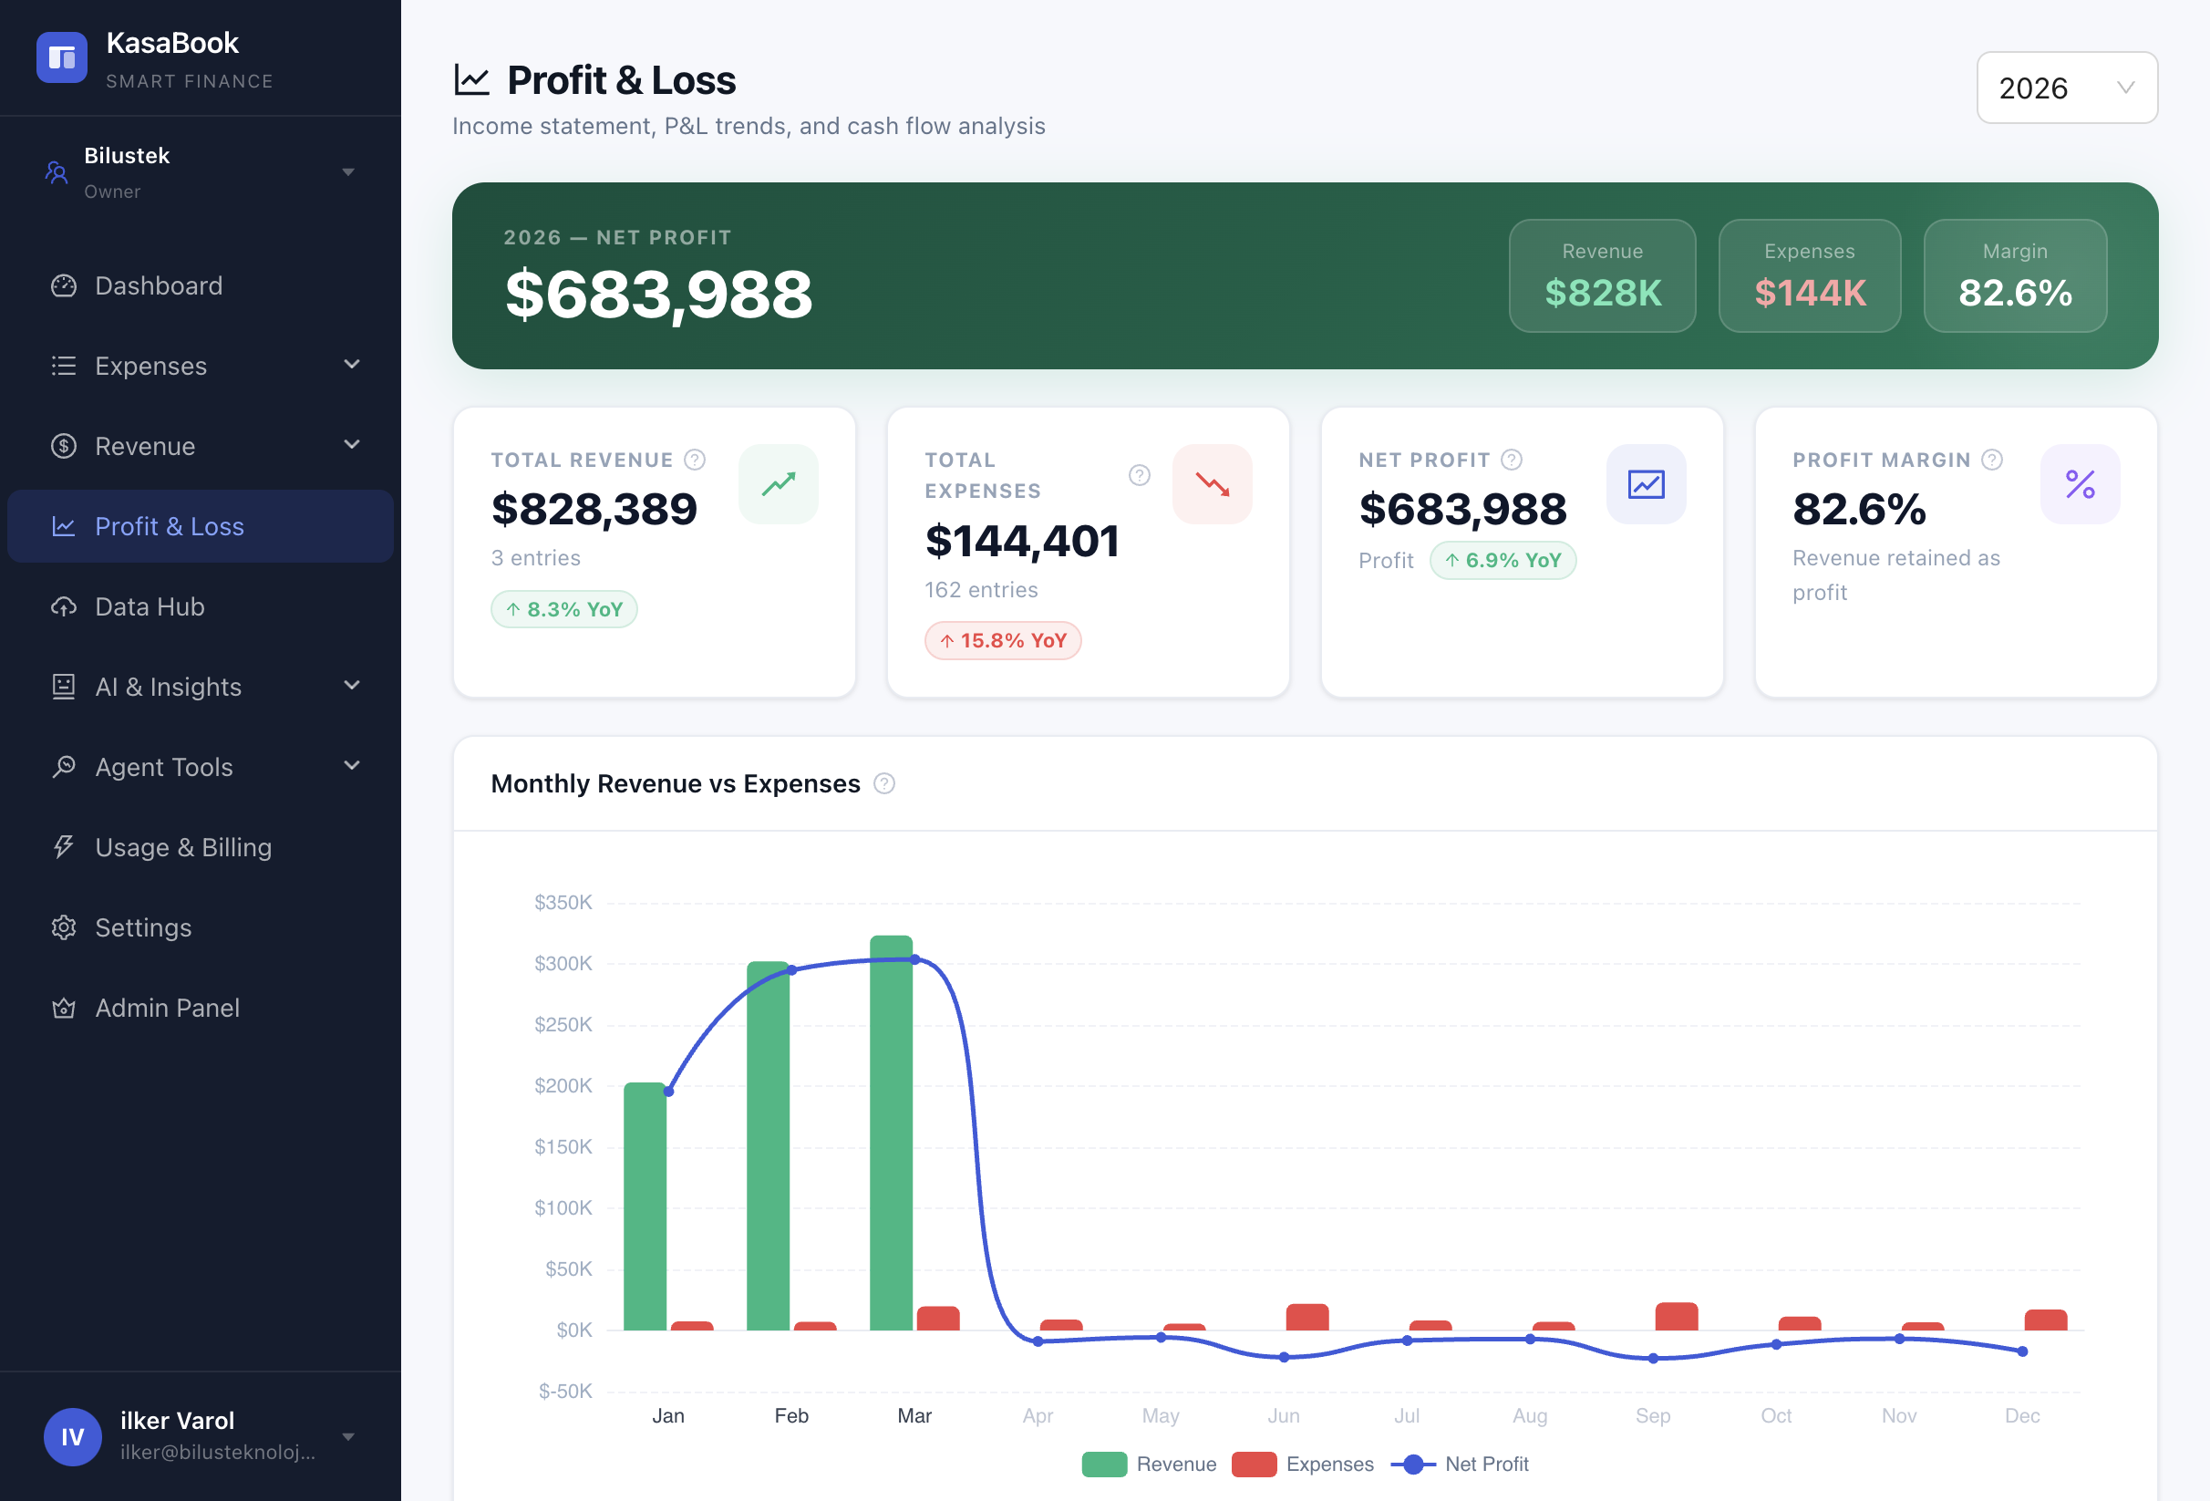This screenshot has width=2210, height=1501.
Task: Click the purple percent margin icon
Action: pyautogui.click(x=2079, y=484)
